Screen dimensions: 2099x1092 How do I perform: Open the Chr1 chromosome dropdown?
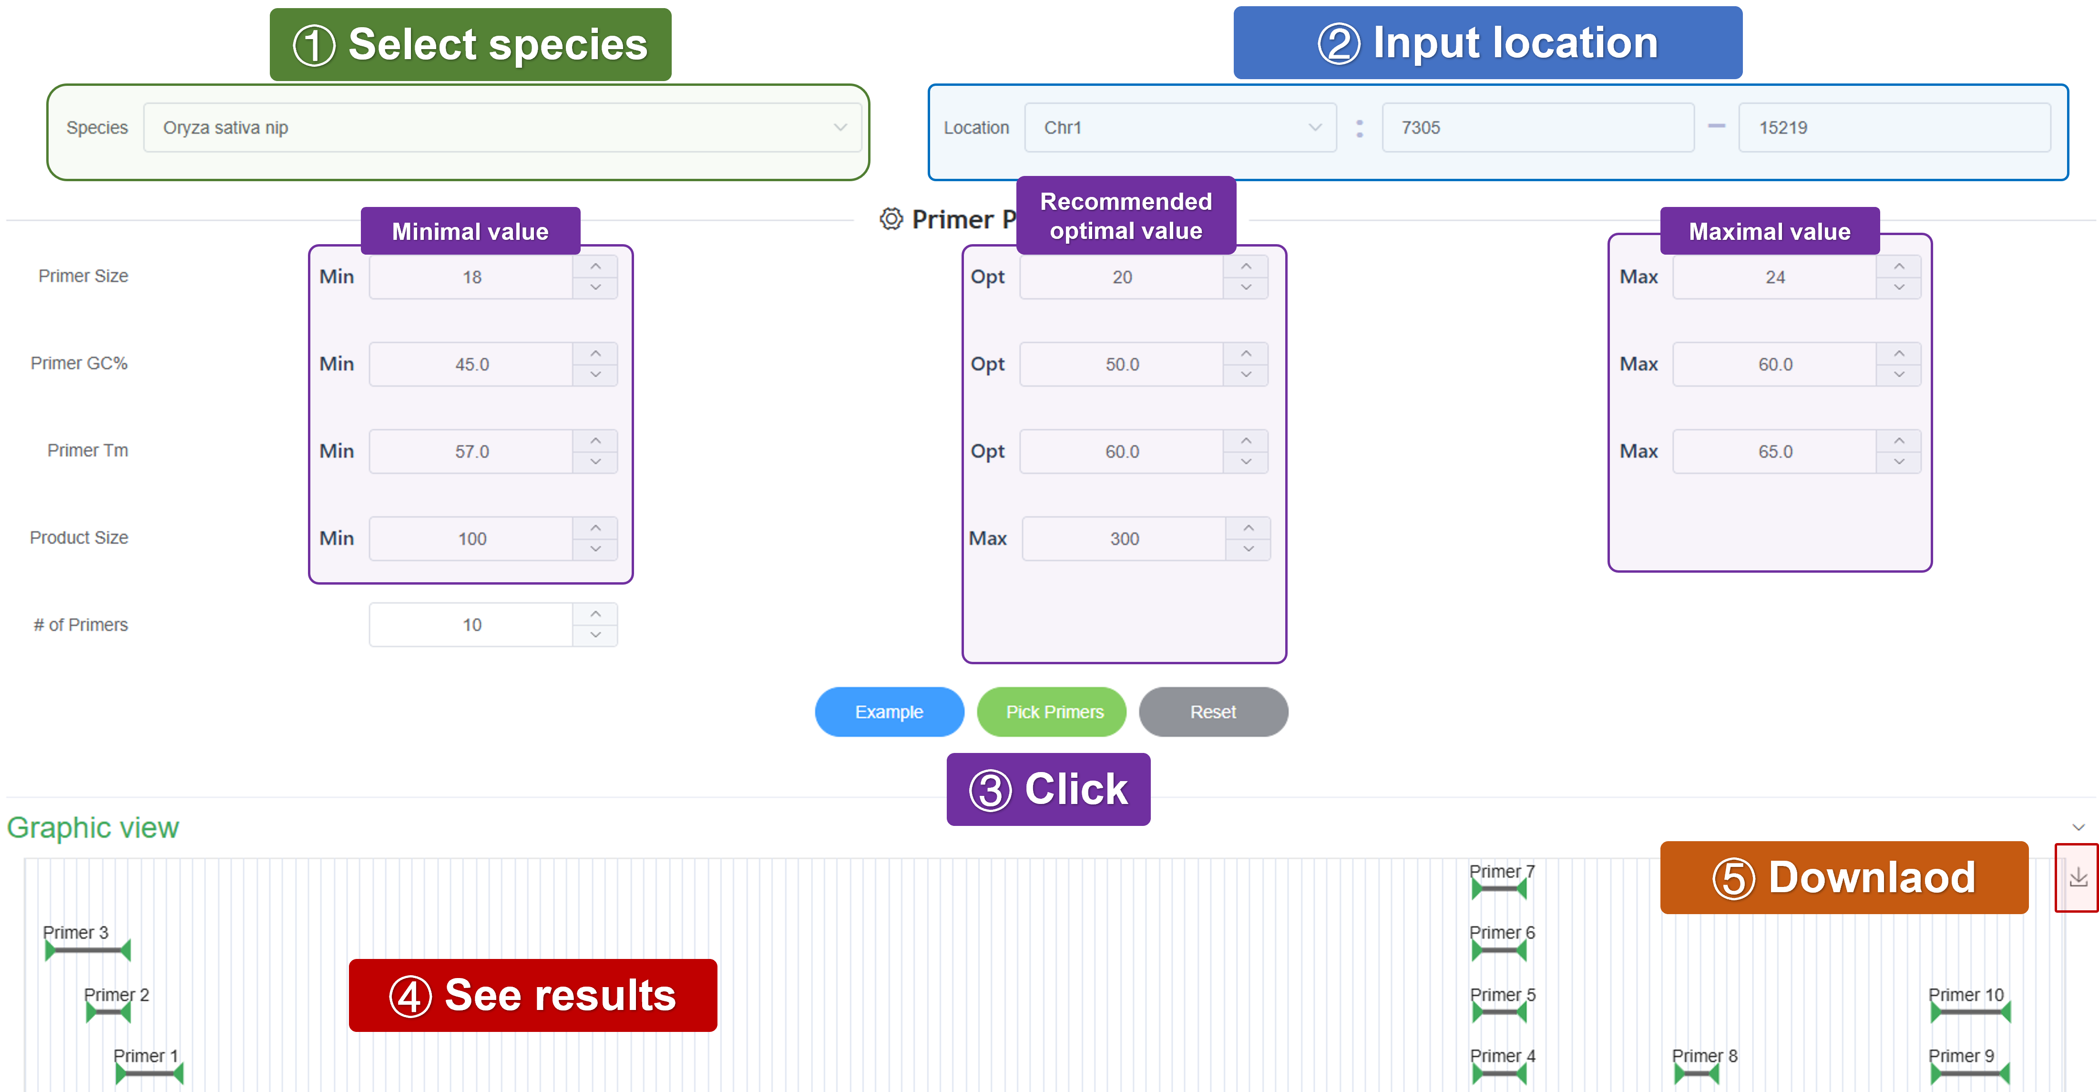(x=1180, y=127)
